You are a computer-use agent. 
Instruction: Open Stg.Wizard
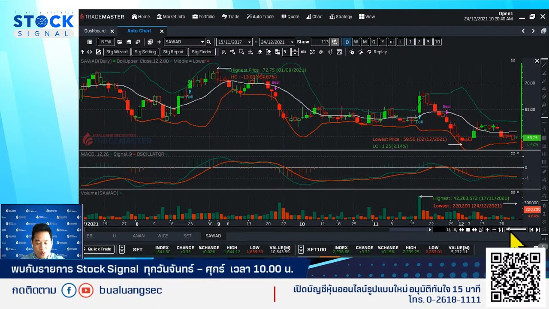coord(117,52)
